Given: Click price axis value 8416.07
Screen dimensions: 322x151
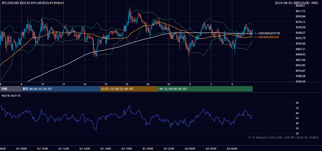Looking at the screenshot, I should [301, 71].
